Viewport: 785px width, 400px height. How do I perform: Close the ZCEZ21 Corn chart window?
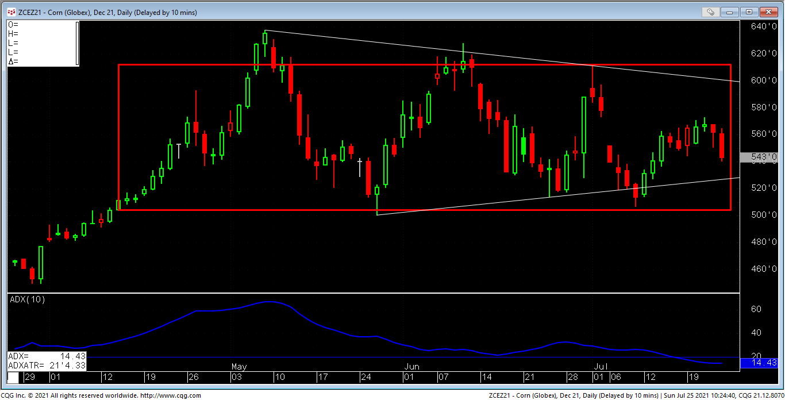tap(768, 11)
